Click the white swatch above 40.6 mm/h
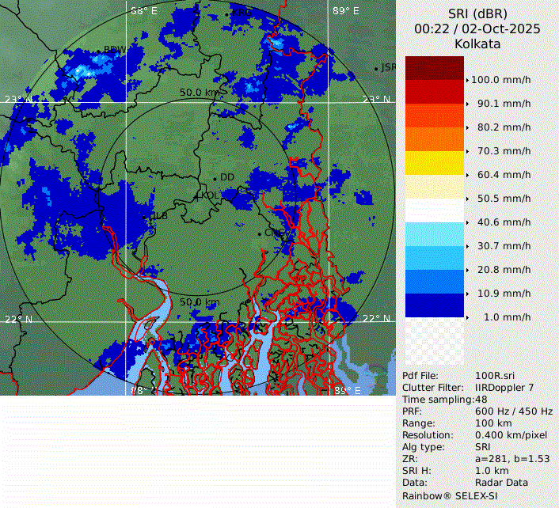This screenshot has height=508, width=559. tap(433, 210)
